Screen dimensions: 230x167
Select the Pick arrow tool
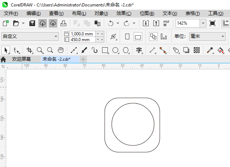(x=6, y=50)
